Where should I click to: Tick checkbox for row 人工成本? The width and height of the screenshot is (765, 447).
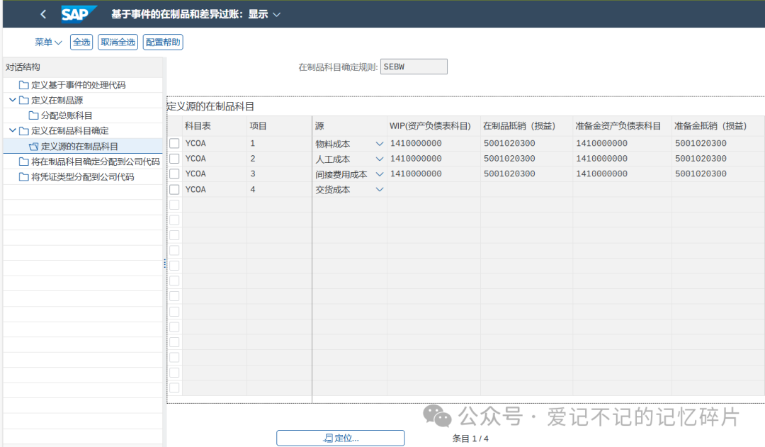[x=174, y=159]
